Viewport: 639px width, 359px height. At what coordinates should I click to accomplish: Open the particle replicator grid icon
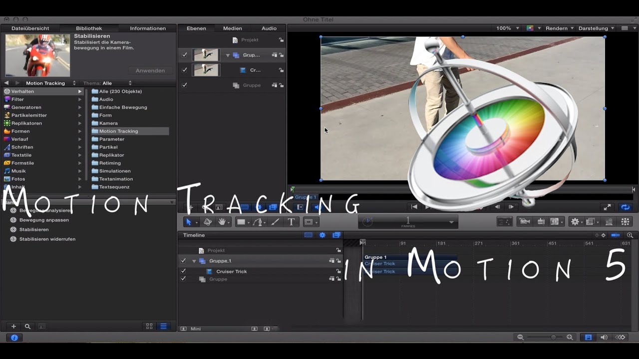pyautogui.click(x=625, y=222)
